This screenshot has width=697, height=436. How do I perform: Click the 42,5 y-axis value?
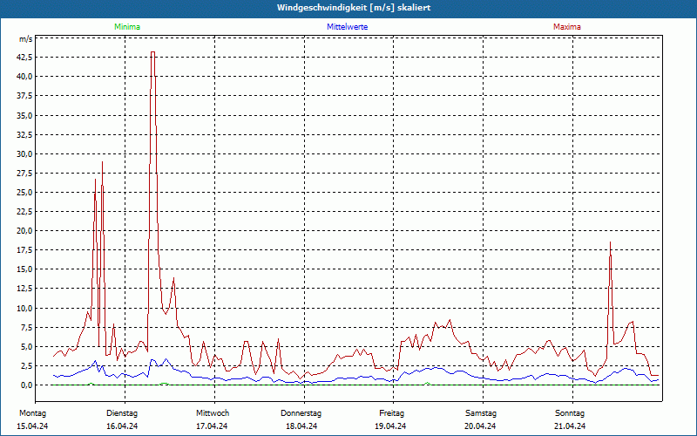24,58
